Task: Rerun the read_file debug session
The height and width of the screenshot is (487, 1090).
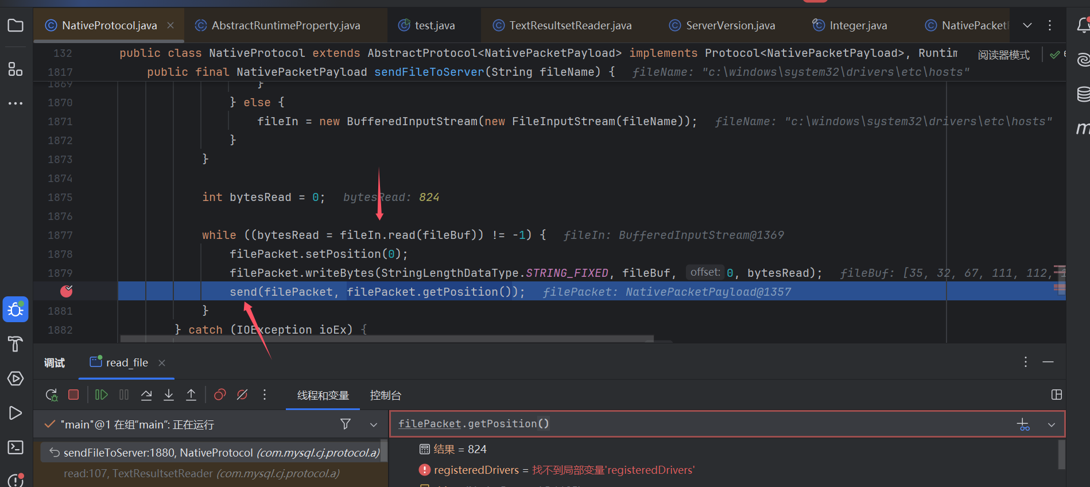Action: click(x=52, y=395)
